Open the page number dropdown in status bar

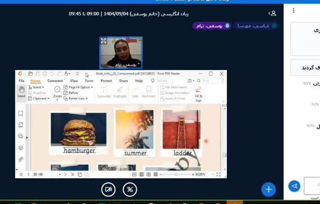point(60,175)
